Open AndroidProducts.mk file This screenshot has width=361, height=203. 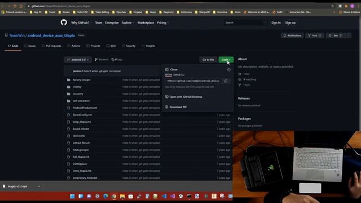(x=85, y=108)
